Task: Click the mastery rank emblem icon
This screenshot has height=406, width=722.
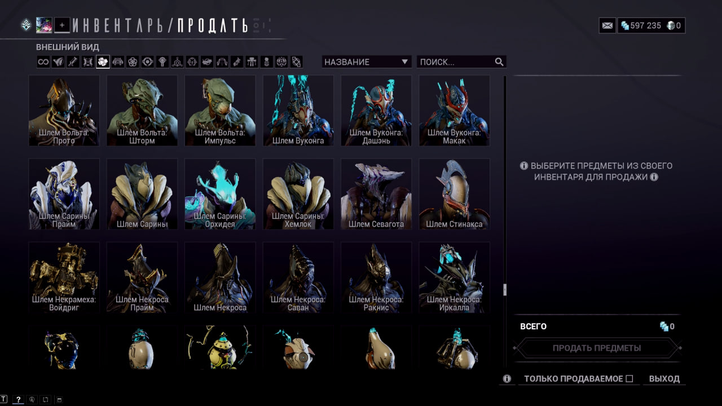Action: pyautogui.click(x=26, y=25)
